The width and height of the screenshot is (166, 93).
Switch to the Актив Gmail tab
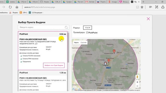pos(90,2)
